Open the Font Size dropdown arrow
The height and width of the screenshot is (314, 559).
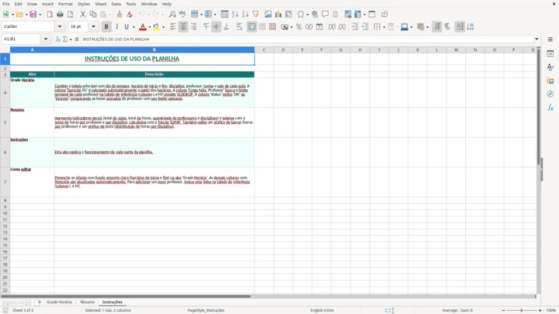coord(93,26)
